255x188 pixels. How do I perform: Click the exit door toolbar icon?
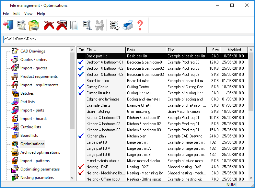pos(8,25)
